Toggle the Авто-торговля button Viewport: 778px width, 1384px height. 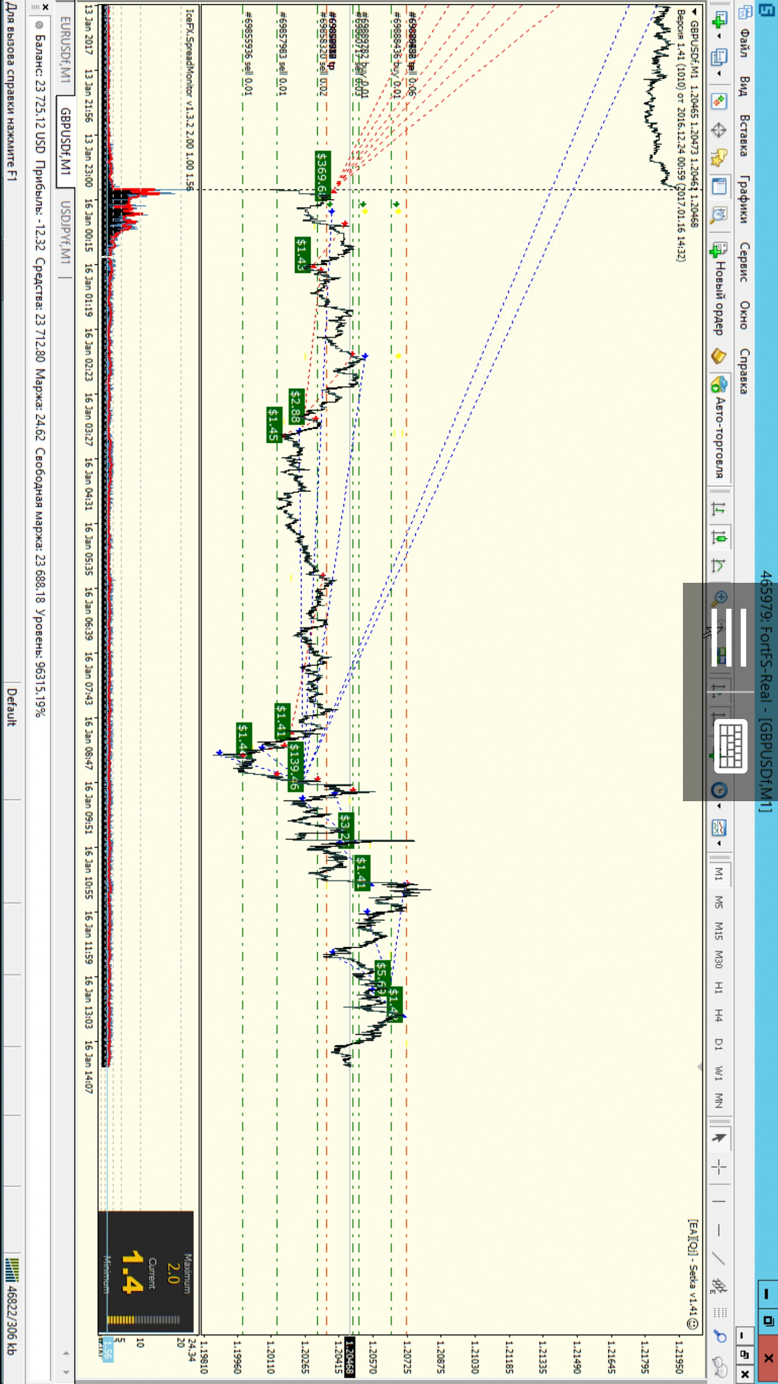pyautogui.click(x=719, y=427)
